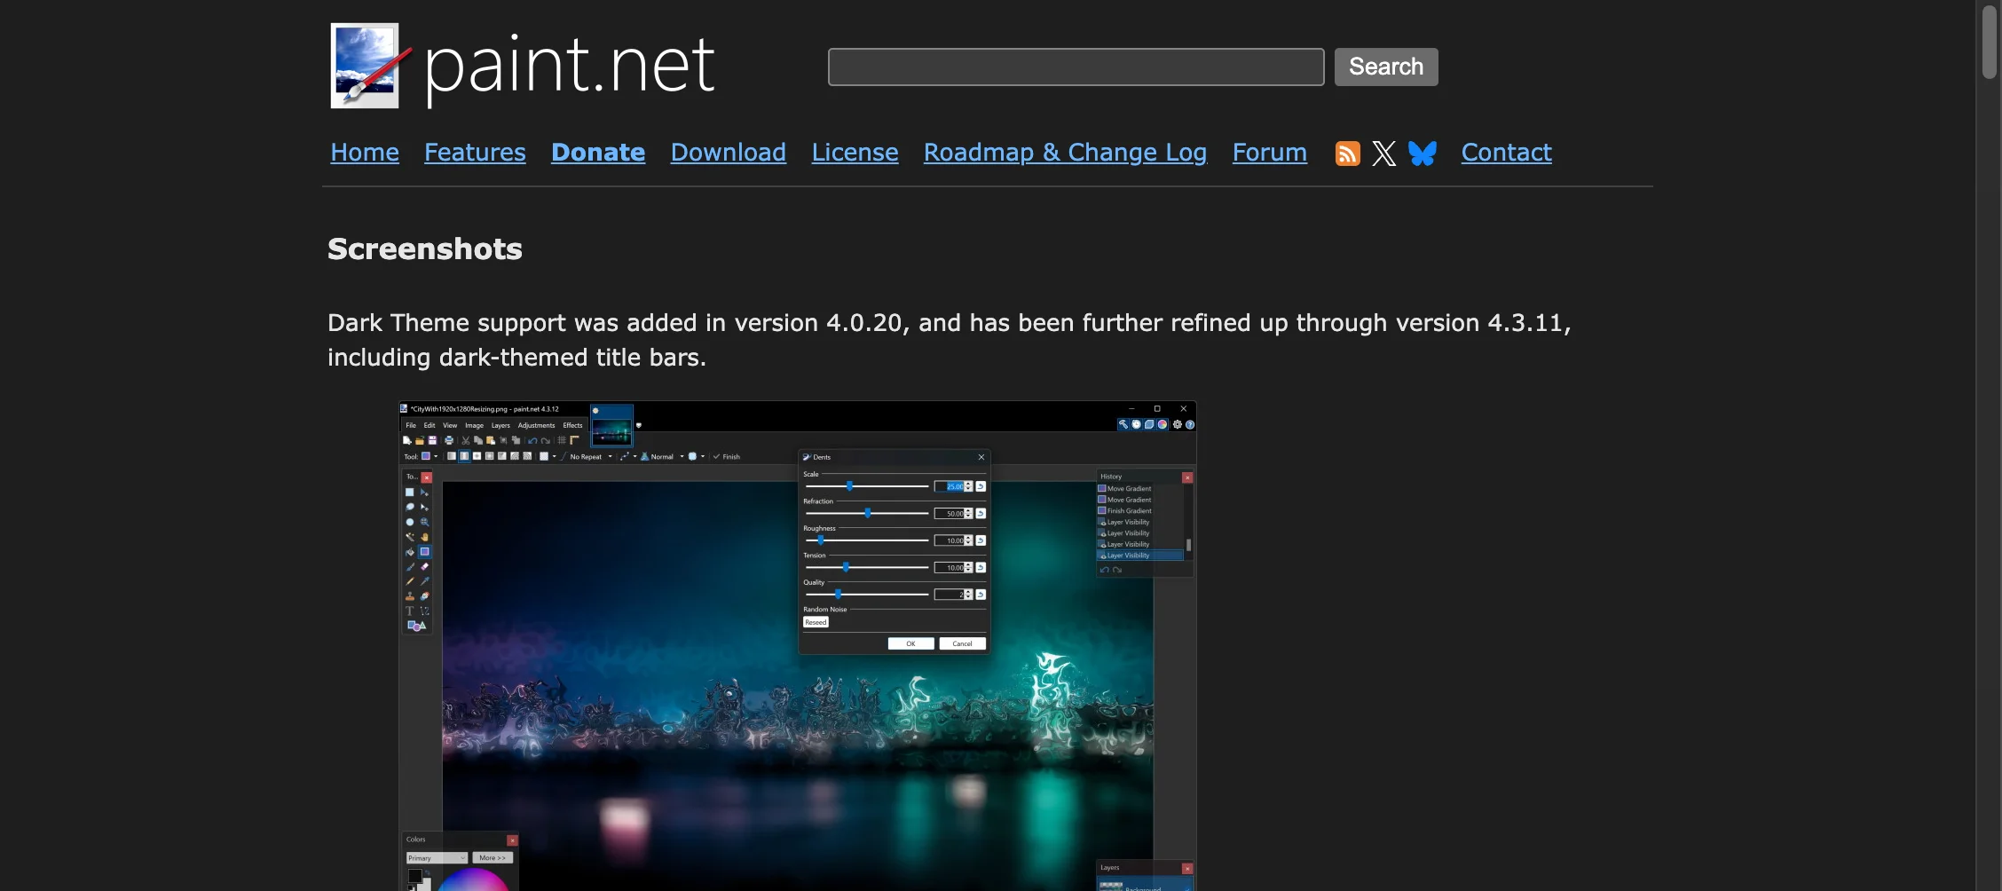Select the Eraser tool in the Tools window

(x=425, y=567)
